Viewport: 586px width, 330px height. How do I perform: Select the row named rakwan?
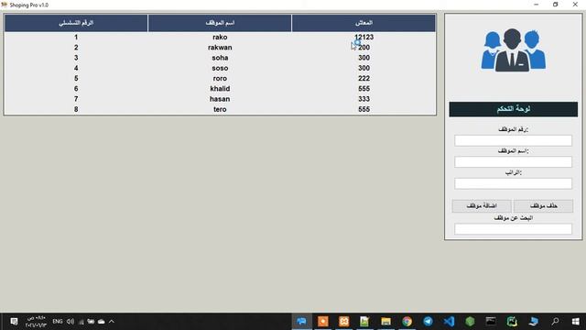point(220,48)
